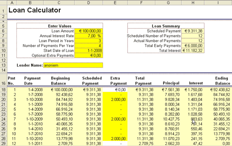Click the Beginning Balance column heading

pyautogui.click(x=60, y=81)
